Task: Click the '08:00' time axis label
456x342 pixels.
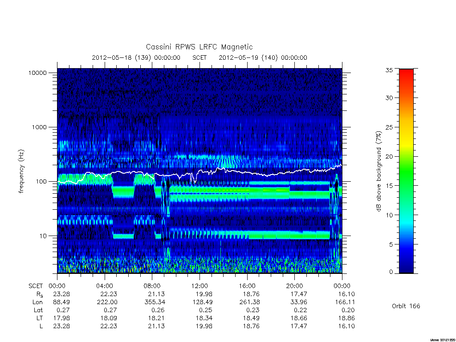Action: pos(152,286)
